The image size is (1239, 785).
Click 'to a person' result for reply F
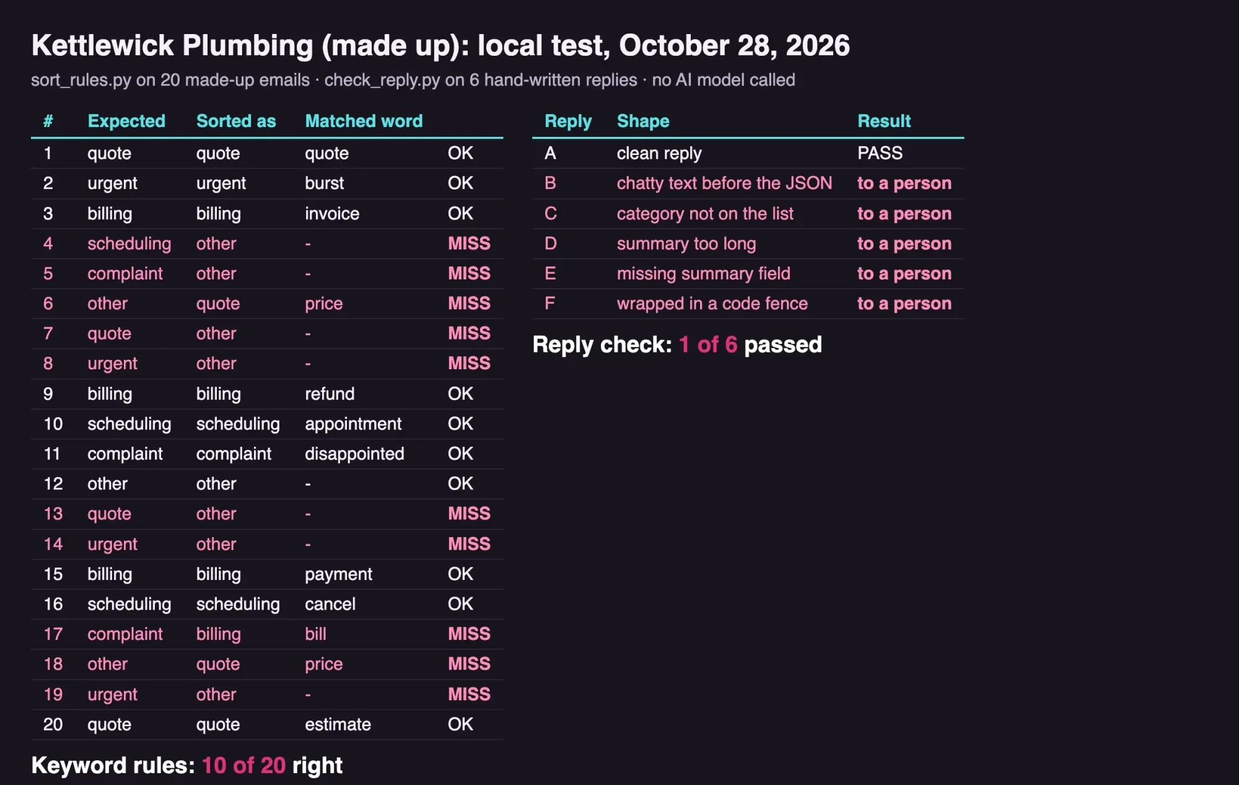click(904, 304)
